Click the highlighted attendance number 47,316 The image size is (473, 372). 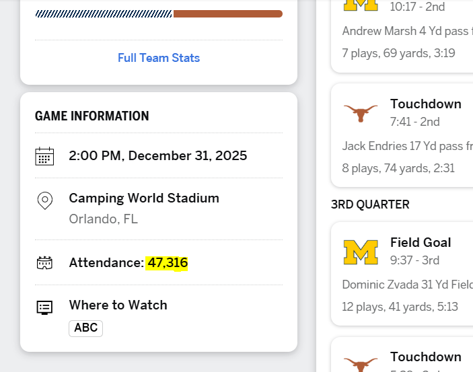[168, 263]
